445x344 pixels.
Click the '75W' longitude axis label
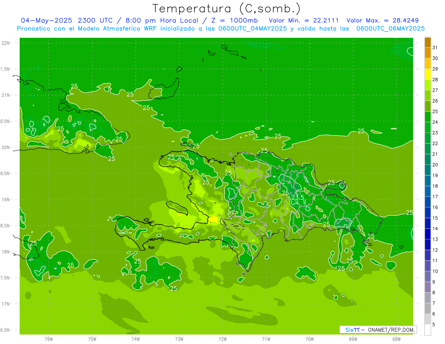[x=92, y=339]
